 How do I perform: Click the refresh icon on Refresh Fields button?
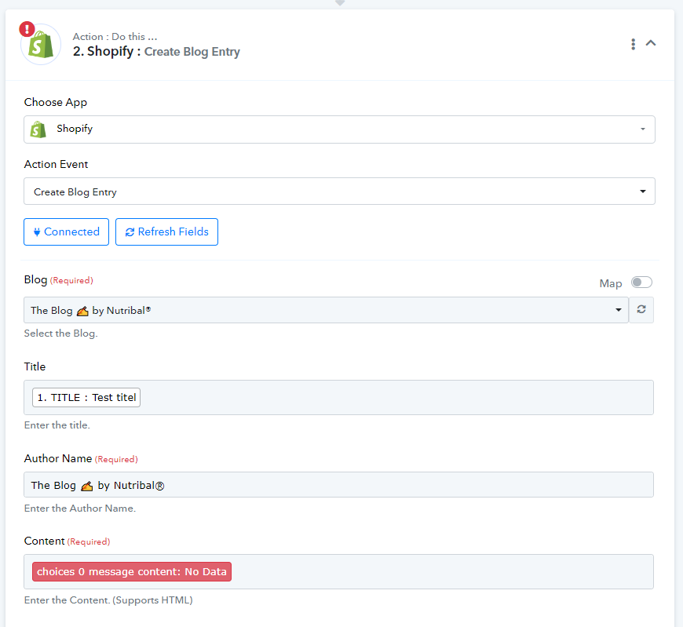[130, 232]
